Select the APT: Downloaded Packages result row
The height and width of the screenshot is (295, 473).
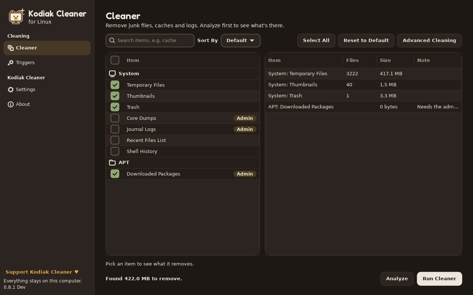tap(364, 107)
